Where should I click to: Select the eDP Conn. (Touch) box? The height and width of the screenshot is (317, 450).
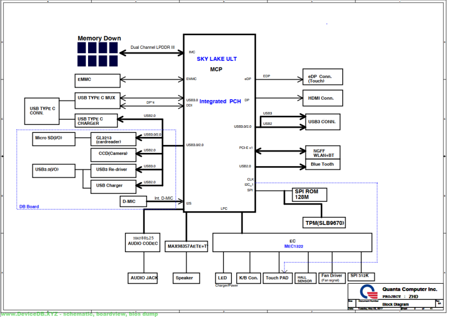click(323, 77)
